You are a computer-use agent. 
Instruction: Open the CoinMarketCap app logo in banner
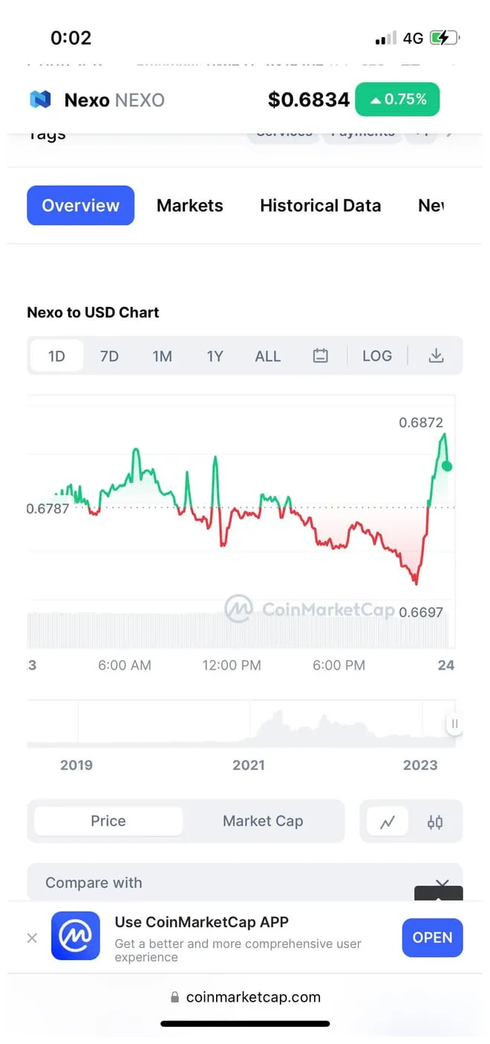coord(73,938)
